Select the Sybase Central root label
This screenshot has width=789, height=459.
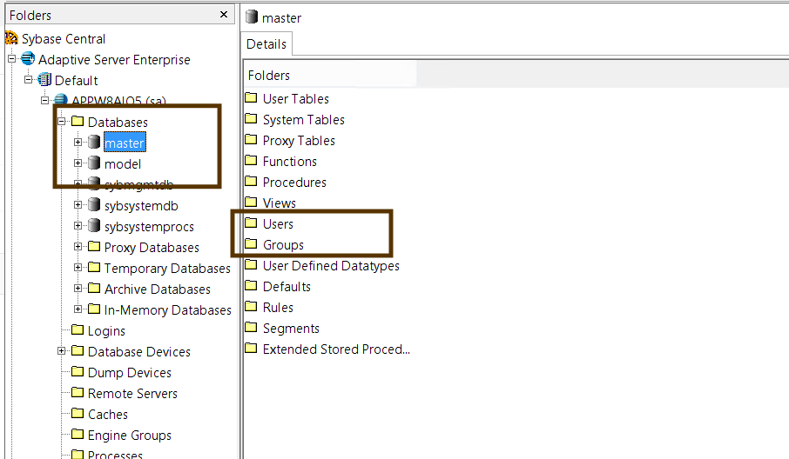(64, 38)
